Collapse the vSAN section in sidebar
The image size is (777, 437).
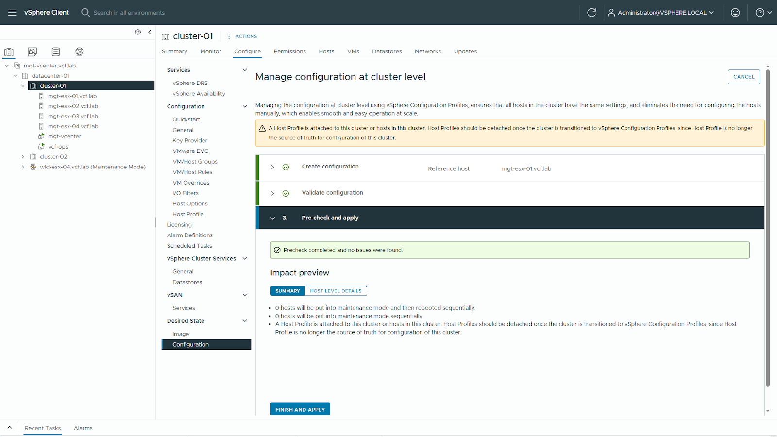(x=245, y=295)
